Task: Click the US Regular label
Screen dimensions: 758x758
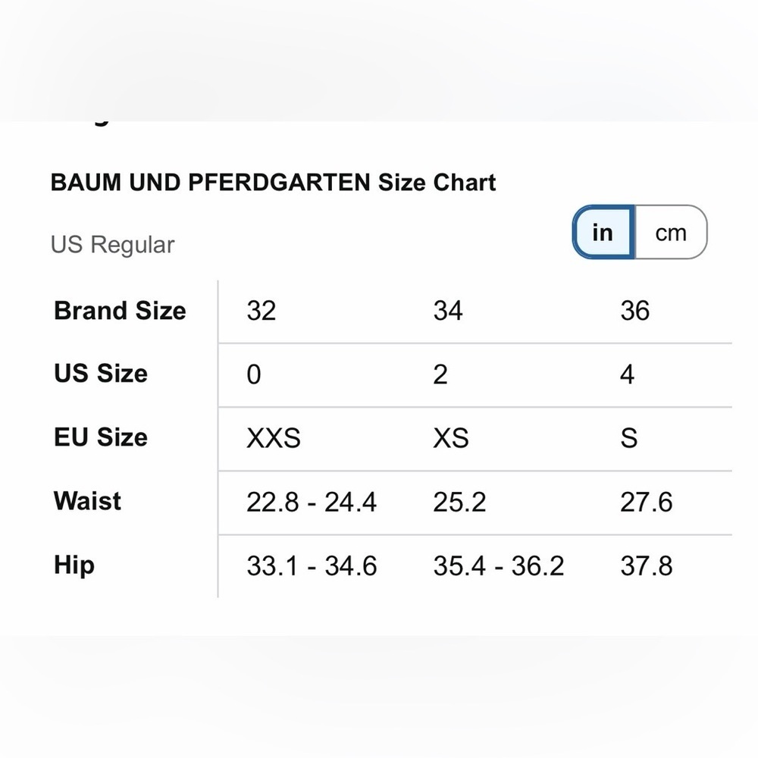Action: point(112,245)
